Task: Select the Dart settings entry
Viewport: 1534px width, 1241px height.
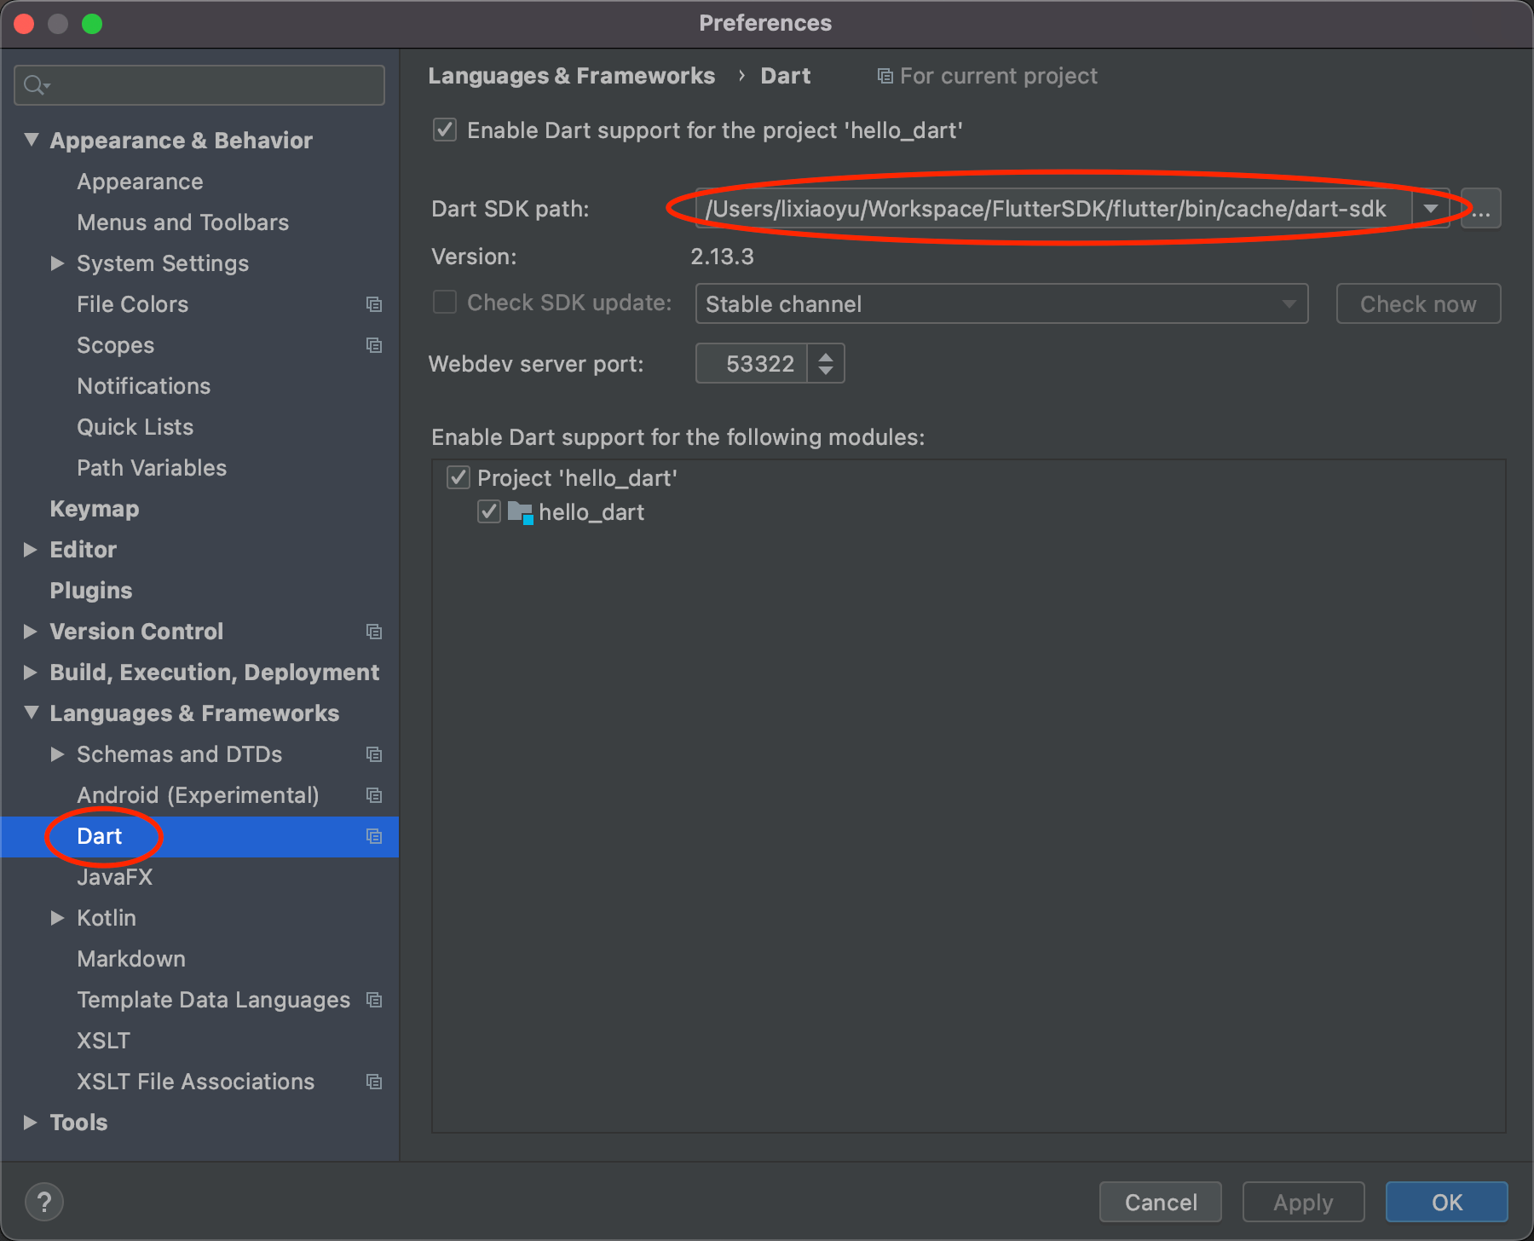Action: [x=99, y=836]
